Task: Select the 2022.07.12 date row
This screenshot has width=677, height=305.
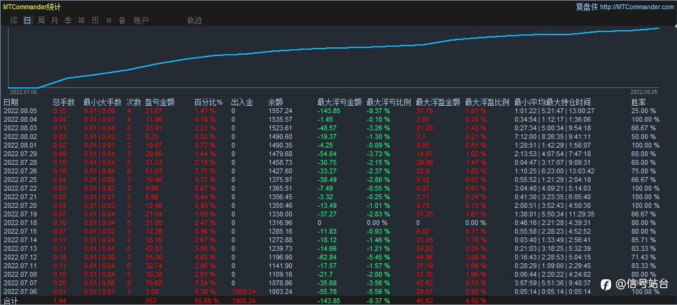Action: pos(338,257)
